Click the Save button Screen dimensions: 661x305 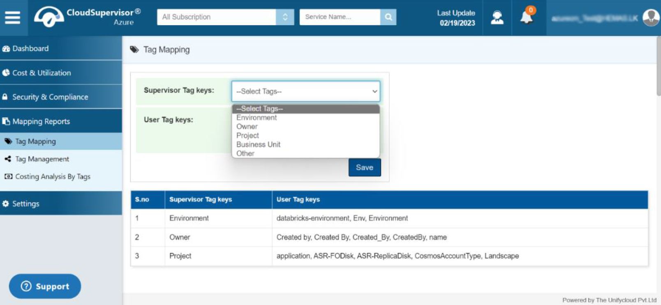click(365, 168)
